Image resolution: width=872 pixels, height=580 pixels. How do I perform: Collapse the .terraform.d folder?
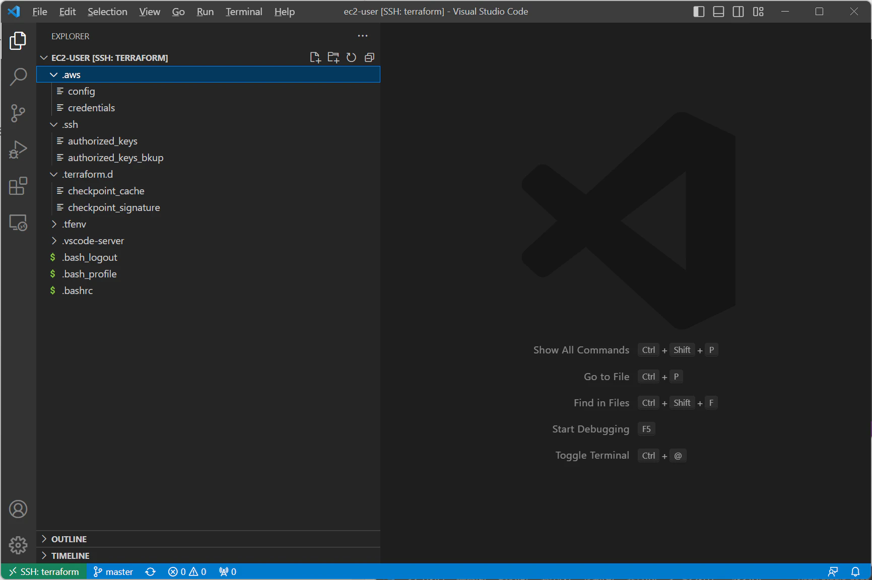pos(208,174)
